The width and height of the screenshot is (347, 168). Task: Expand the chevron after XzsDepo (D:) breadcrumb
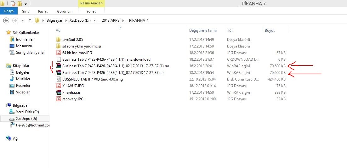pyautogui.click(x=94, y=20)
